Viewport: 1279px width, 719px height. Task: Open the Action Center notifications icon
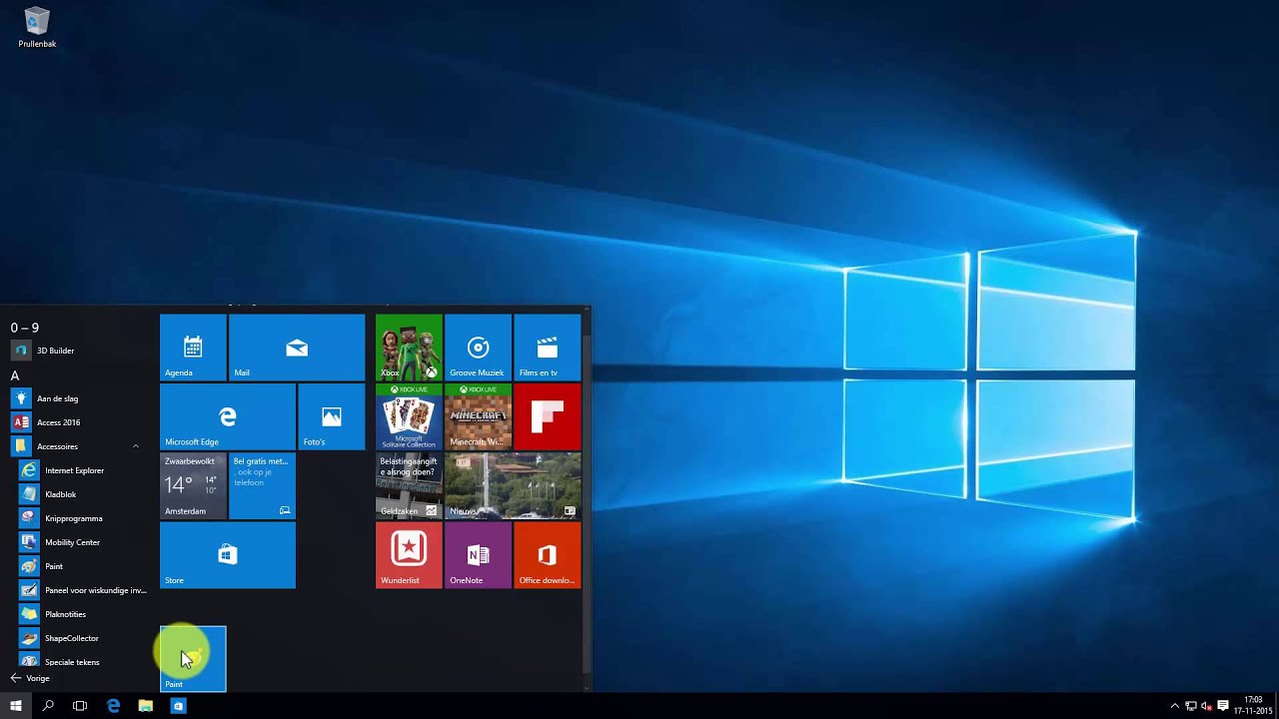pyautogui.click(x=1223, y=706)
